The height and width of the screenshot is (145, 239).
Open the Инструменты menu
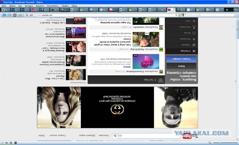tap(53, 6)
